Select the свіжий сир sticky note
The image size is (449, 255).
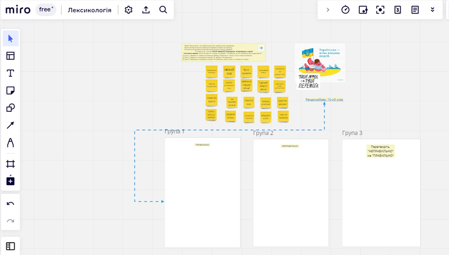229,72
